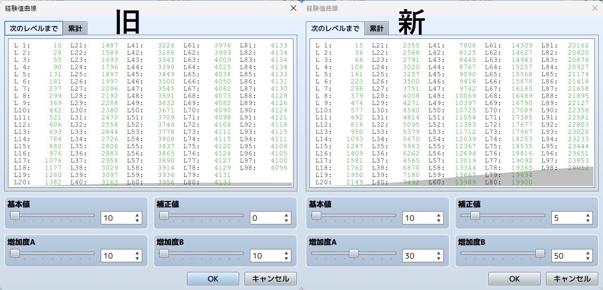Viewport: 603px width, 290px height.
Task: Decrease the 増加度B value in the left dialog
Action: click(x=286, y=259)
